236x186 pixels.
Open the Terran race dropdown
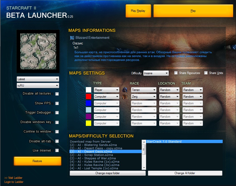point(143,90)
